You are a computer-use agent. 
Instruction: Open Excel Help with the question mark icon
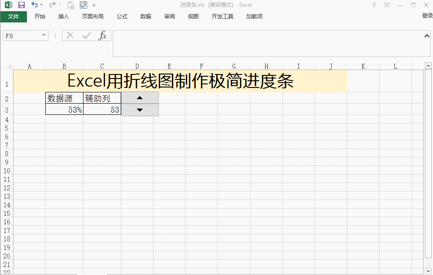tap(374, 5)
